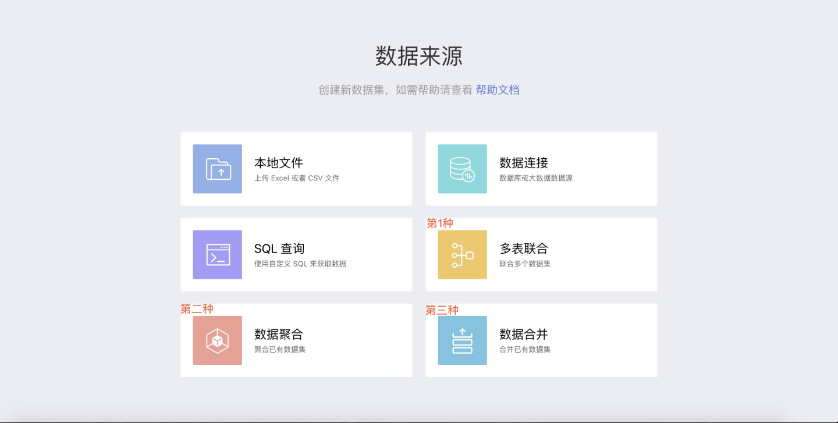Click the yellow multi-table join icon
Screen dimensions: 838x423
[462, 254]
